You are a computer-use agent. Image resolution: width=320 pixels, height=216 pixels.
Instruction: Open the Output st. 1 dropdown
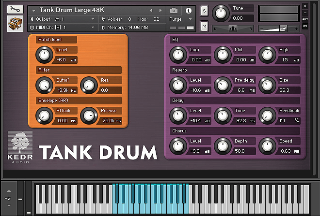tap(63, 19)
